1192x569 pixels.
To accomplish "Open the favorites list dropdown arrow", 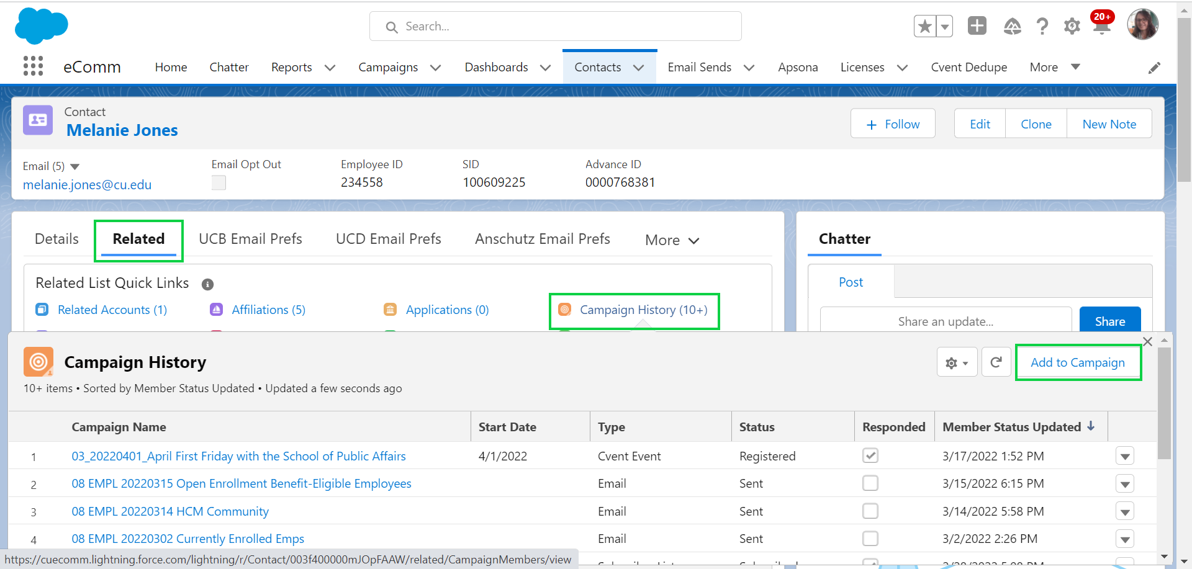I will (944, 26).
